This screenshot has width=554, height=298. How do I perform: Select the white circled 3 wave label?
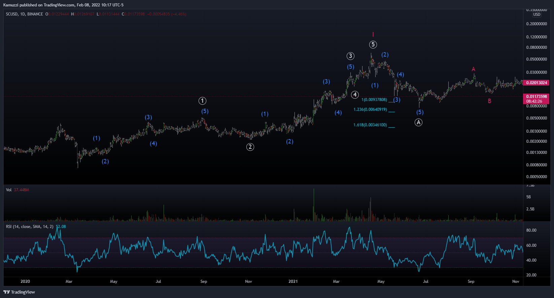pyautogui.click(x=351, y=56)
